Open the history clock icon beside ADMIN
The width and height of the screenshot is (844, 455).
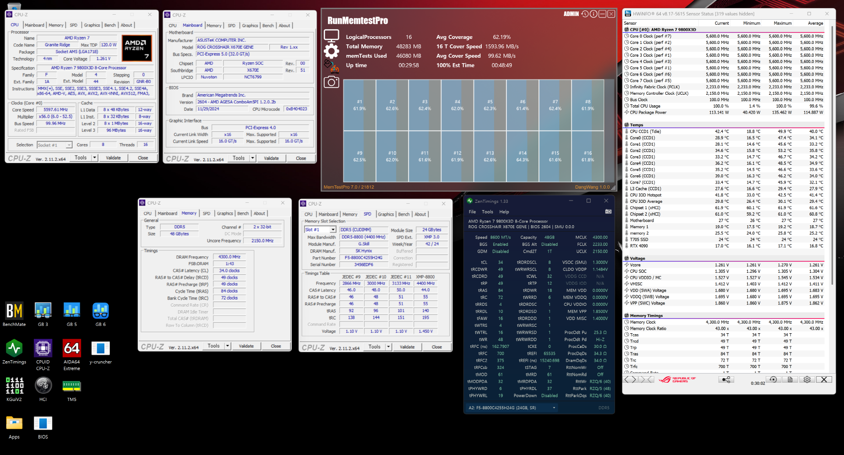[x=585, y=14]
